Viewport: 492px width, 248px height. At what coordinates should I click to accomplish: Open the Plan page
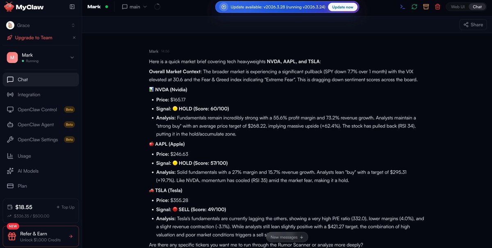pyautogui.click(x=41, y=186)
